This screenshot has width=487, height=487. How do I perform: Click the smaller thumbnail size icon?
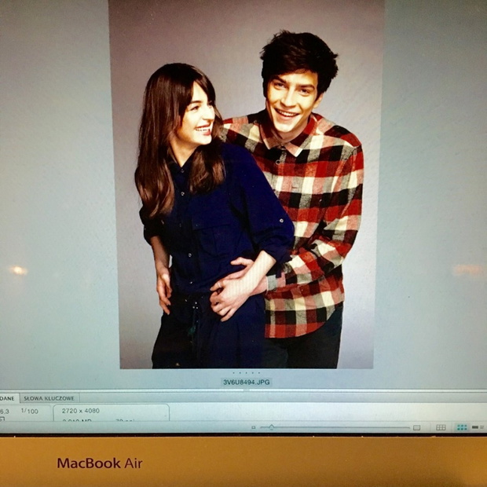(x=254, y=427)
